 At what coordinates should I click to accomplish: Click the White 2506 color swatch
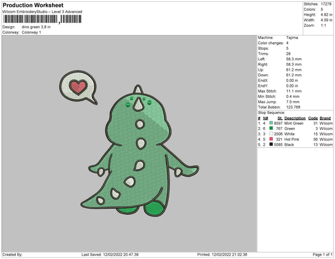(x=271, y=133)
